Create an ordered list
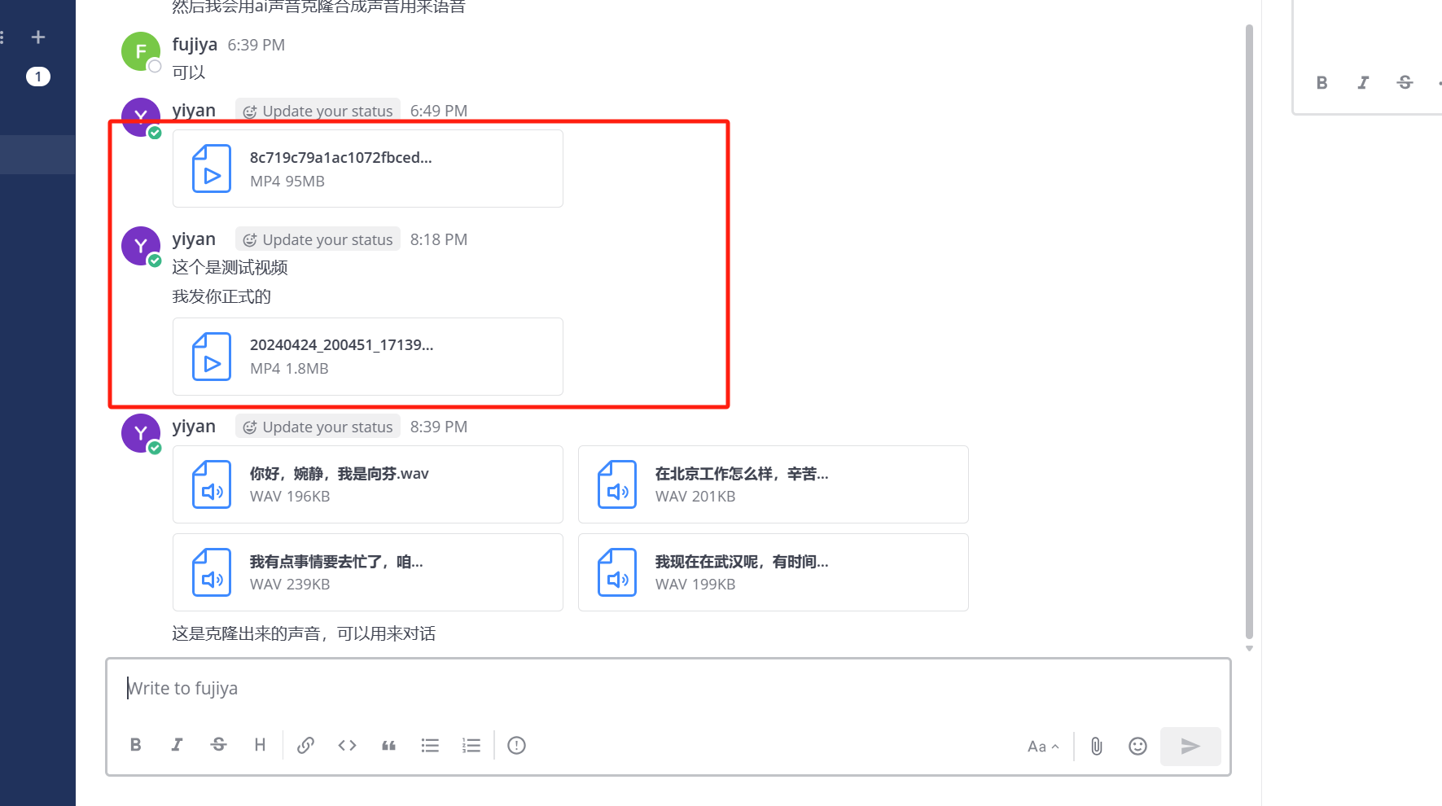1442x806 pixels. click(x=471, y=745)
